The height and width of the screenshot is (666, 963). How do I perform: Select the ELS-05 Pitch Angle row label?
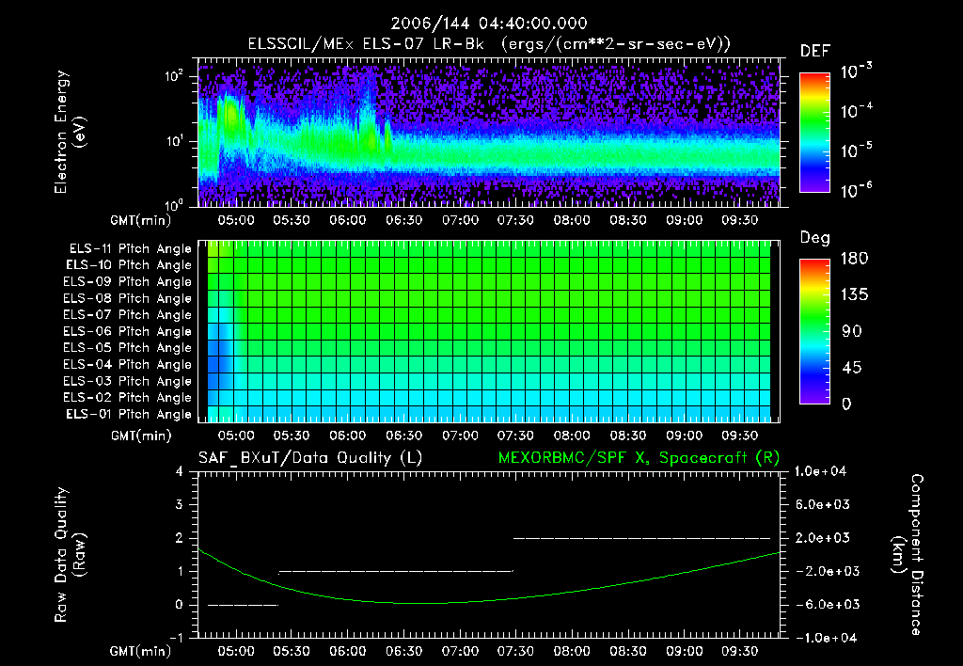pyautogui.click(x=128, y=348)
